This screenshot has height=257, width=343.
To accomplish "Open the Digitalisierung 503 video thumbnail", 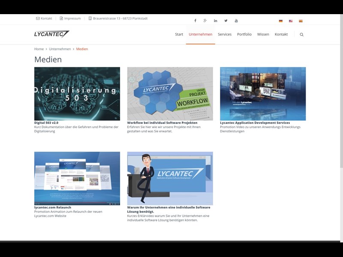I will tap(77, 94).
